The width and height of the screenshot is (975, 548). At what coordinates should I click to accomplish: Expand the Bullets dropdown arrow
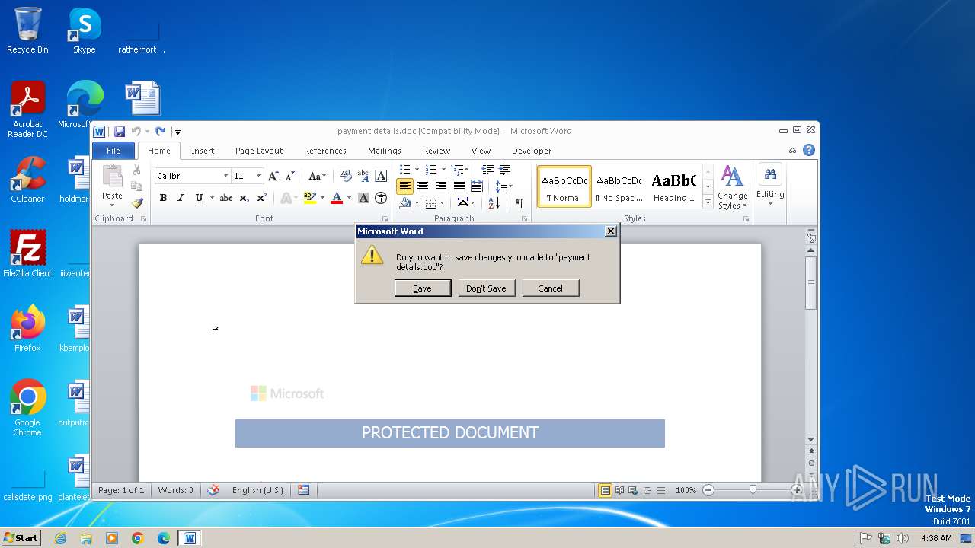[417, 169]
